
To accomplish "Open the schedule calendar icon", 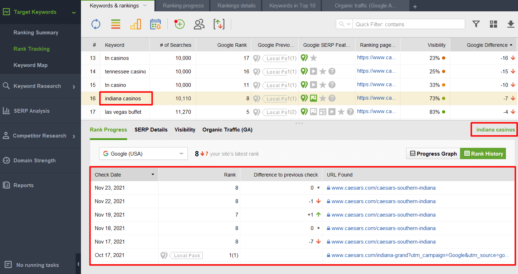I will [156, 24].
